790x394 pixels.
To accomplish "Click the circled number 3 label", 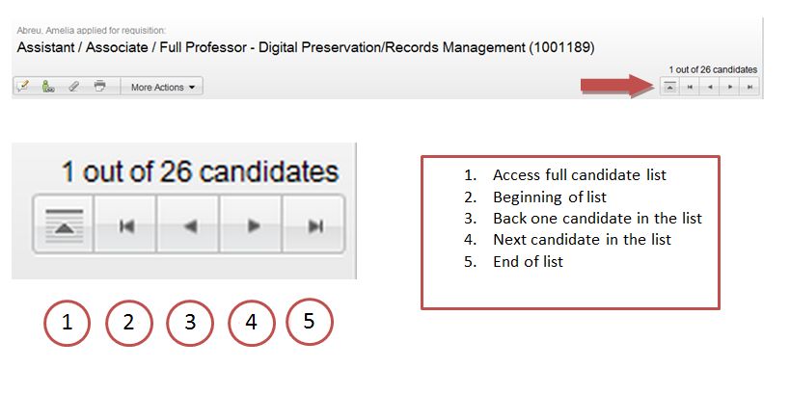I will coord(190,323).
